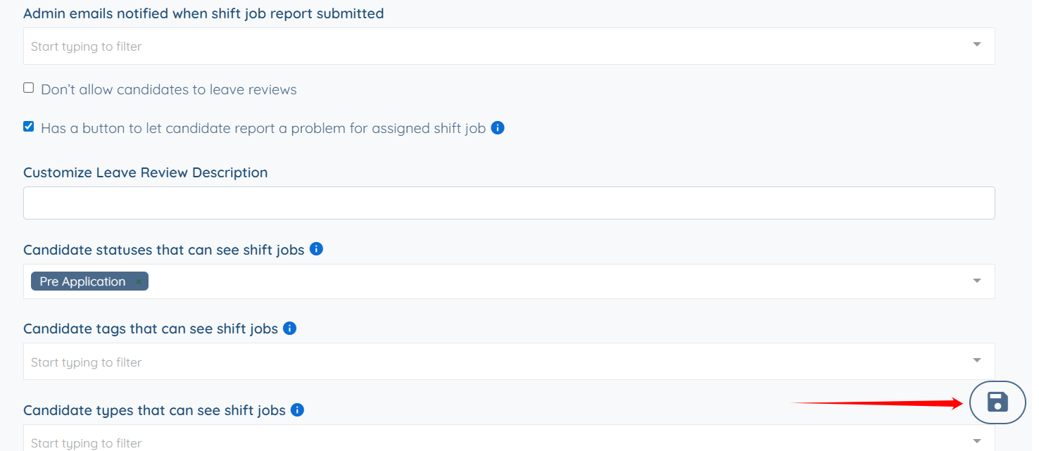This screenshot has height=451, width=1039.
Task: Click info icon next to Candidate types
Action: click(x=297, y=409)
